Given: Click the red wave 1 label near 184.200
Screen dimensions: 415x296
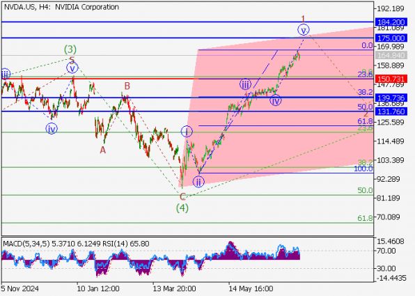Looking at the screenshot, I should point(304,19).
